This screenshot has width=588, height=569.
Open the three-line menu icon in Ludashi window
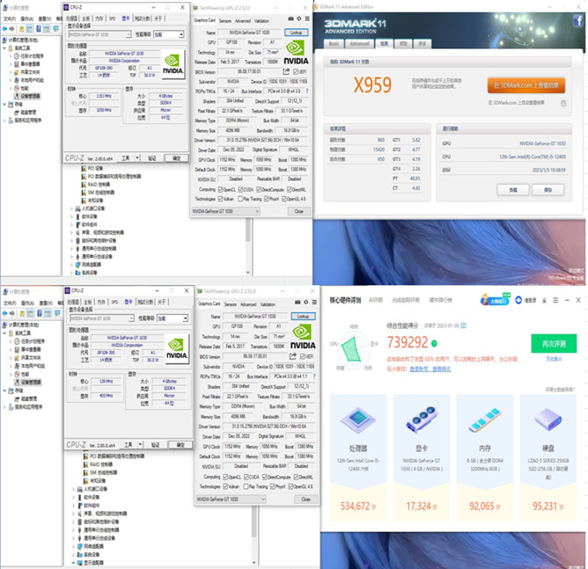[x=555, y=301]
